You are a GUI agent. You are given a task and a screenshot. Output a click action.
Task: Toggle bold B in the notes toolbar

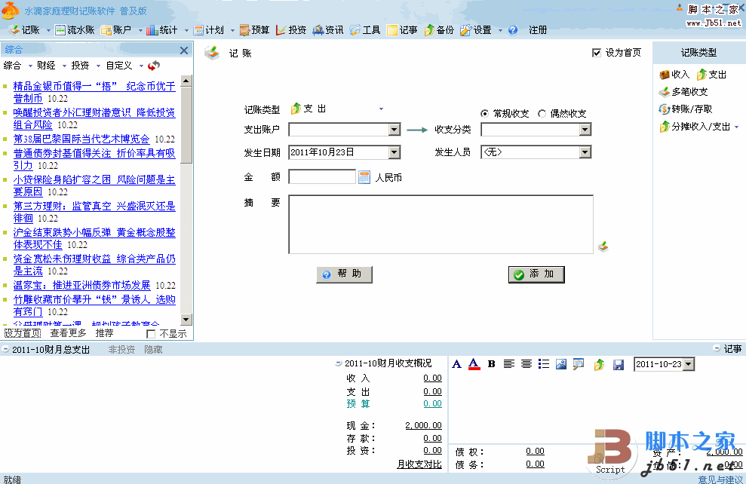[x=492, y=364]
